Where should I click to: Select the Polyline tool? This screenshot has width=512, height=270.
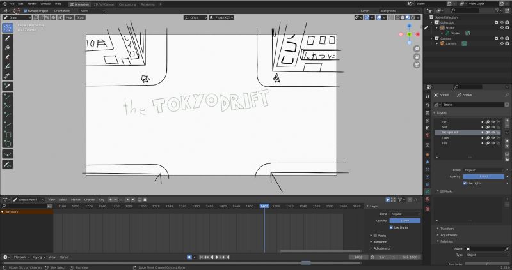[x=8, y=106]
